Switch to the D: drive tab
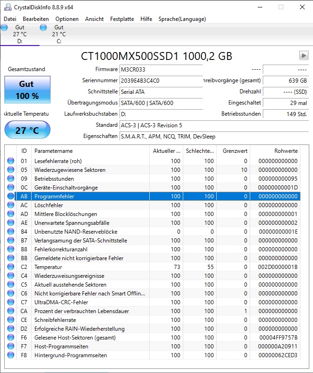 point(20,34)
